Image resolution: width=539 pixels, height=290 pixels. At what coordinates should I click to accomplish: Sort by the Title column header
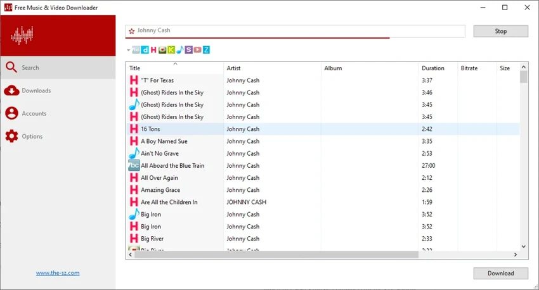click(x=175, y=68)
